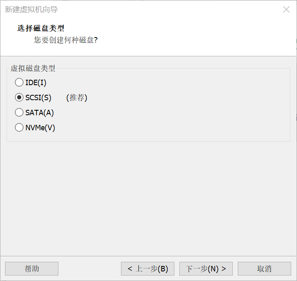Go back with 上一步(B) button
297x281 pixels.
[148, 268]
